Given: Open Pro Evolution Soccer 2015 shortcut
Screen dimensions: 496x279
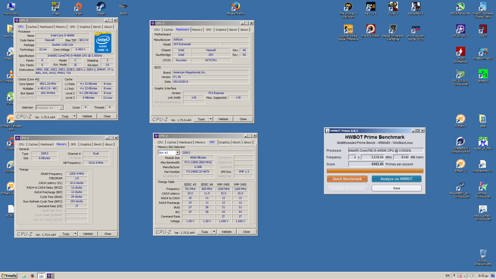Looking at the screenshot, I should pos(416,32).
